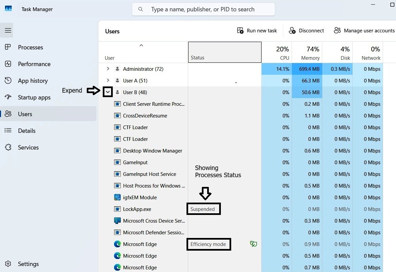
Task: Click the Settings gear icon
Action: 8,264
